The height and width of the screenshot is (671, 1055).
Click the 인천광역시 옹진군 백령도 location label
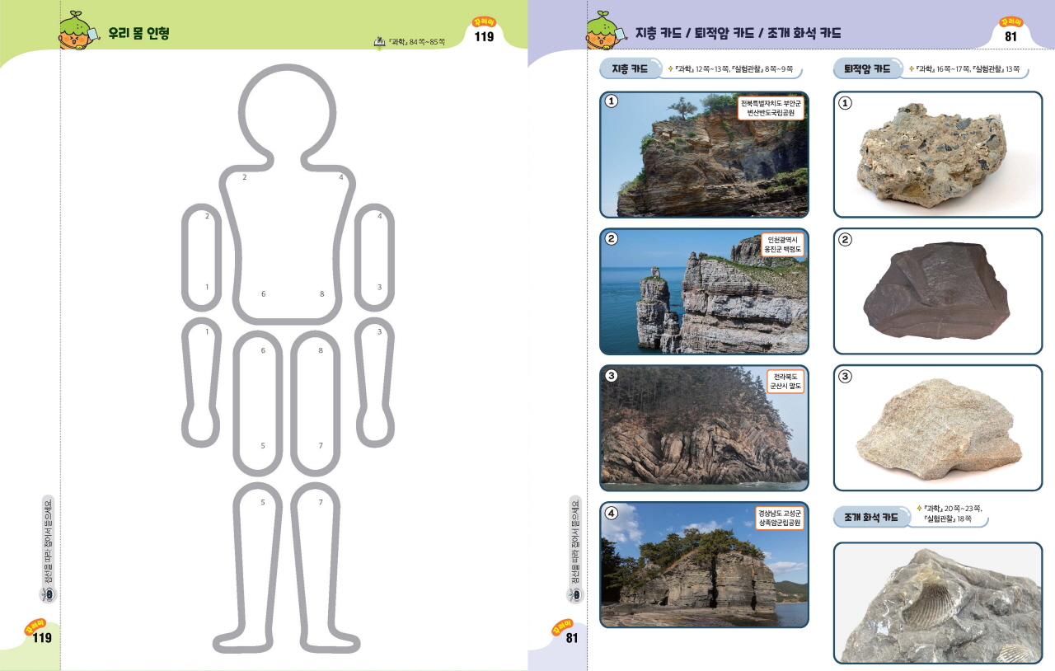click(782, 245)
